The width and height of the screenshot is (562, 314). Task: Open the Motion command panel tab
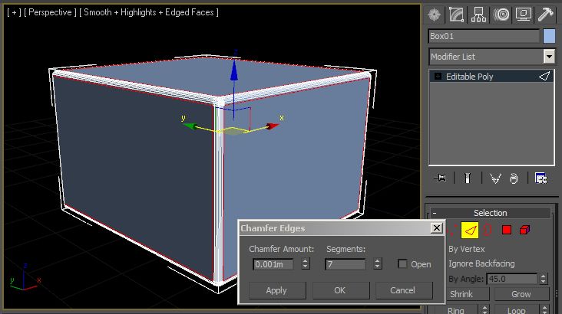501,15
